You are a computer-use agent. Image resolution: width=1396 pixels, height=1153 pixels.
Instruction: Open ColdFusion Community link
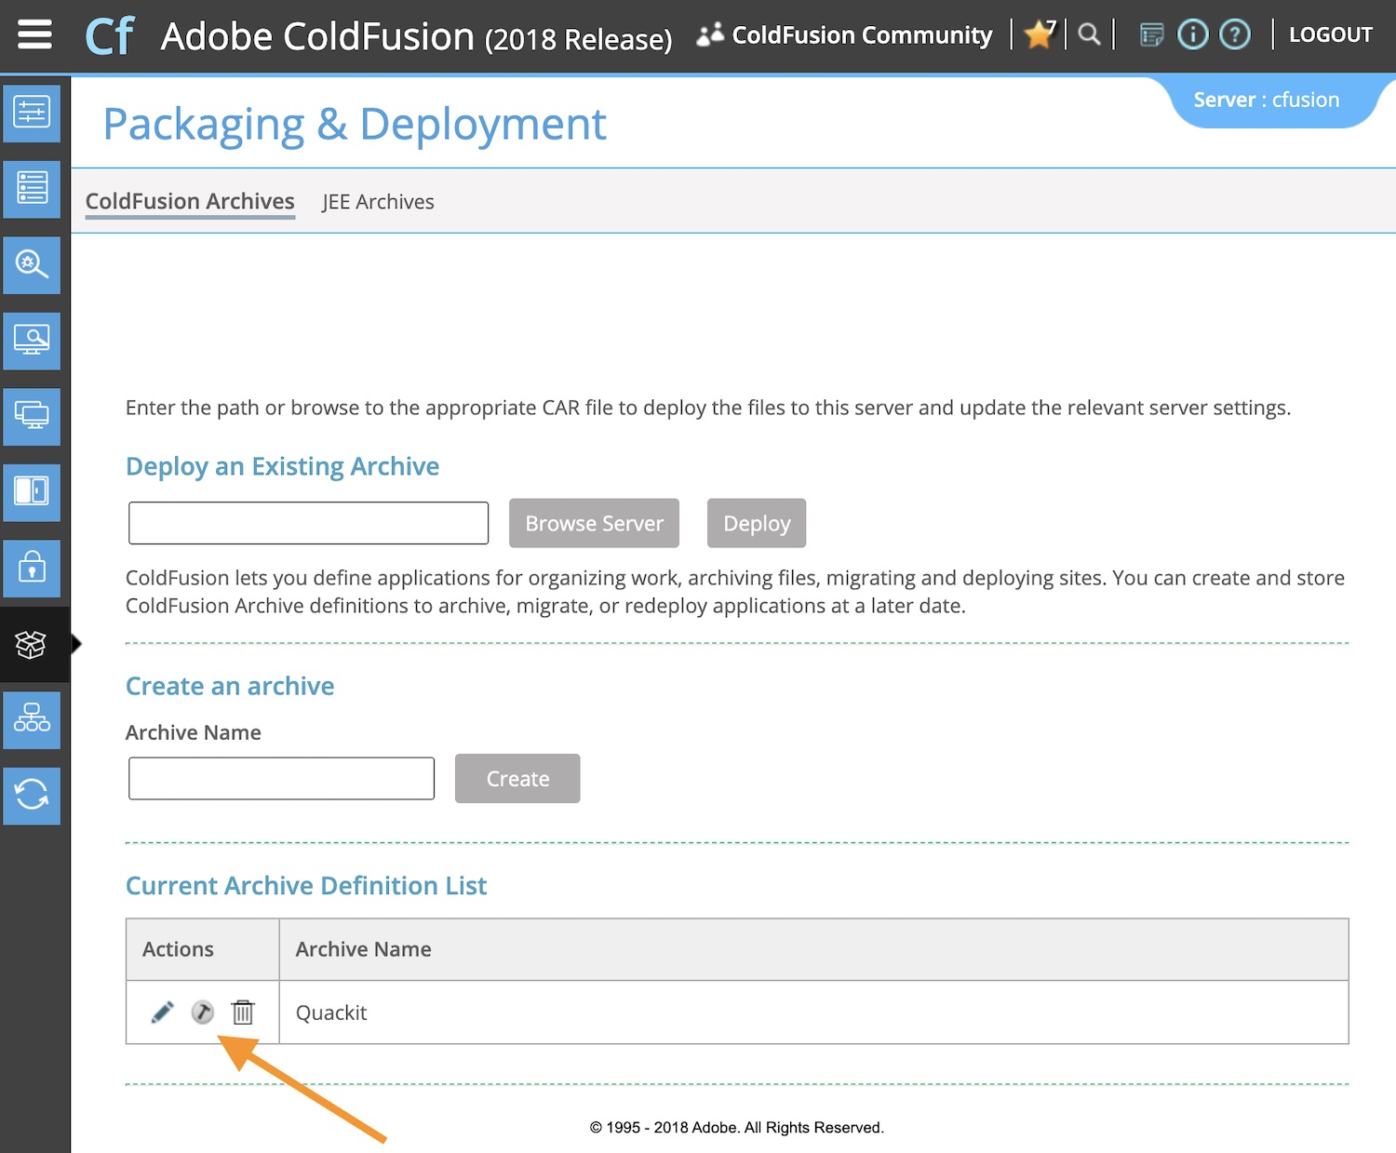click(845, 35)
